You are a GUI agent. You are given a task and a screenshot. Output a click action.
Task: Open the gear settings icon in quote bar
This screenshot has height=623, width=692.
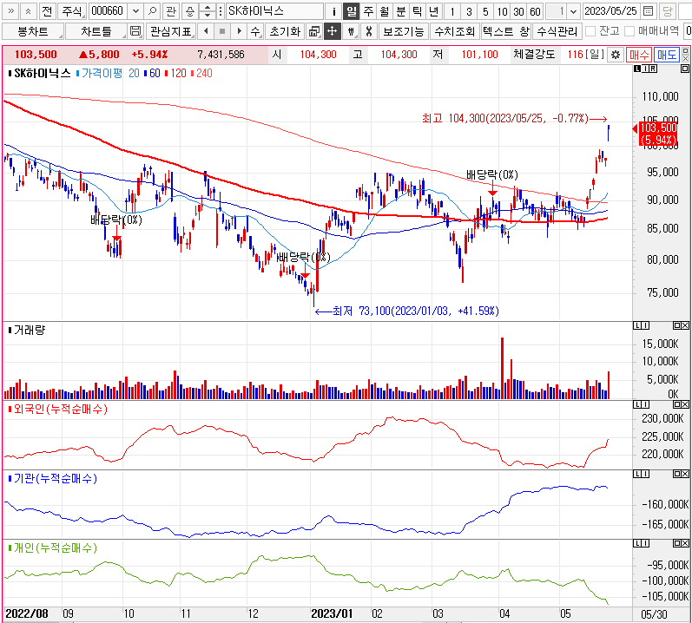[616, 55]
